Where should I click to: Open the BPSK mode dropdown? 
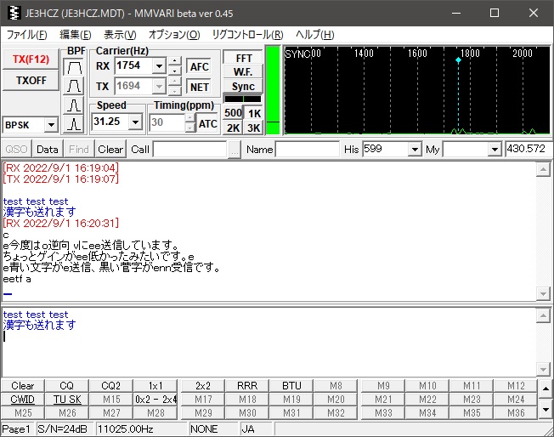[49, 125]
